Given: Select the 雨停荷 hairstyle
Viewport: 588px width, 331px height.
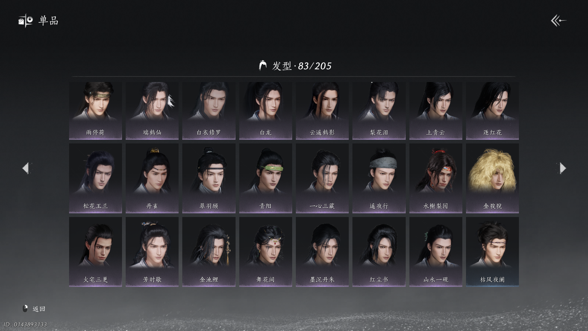Looking at the screenshot, I should coord(96,110).
